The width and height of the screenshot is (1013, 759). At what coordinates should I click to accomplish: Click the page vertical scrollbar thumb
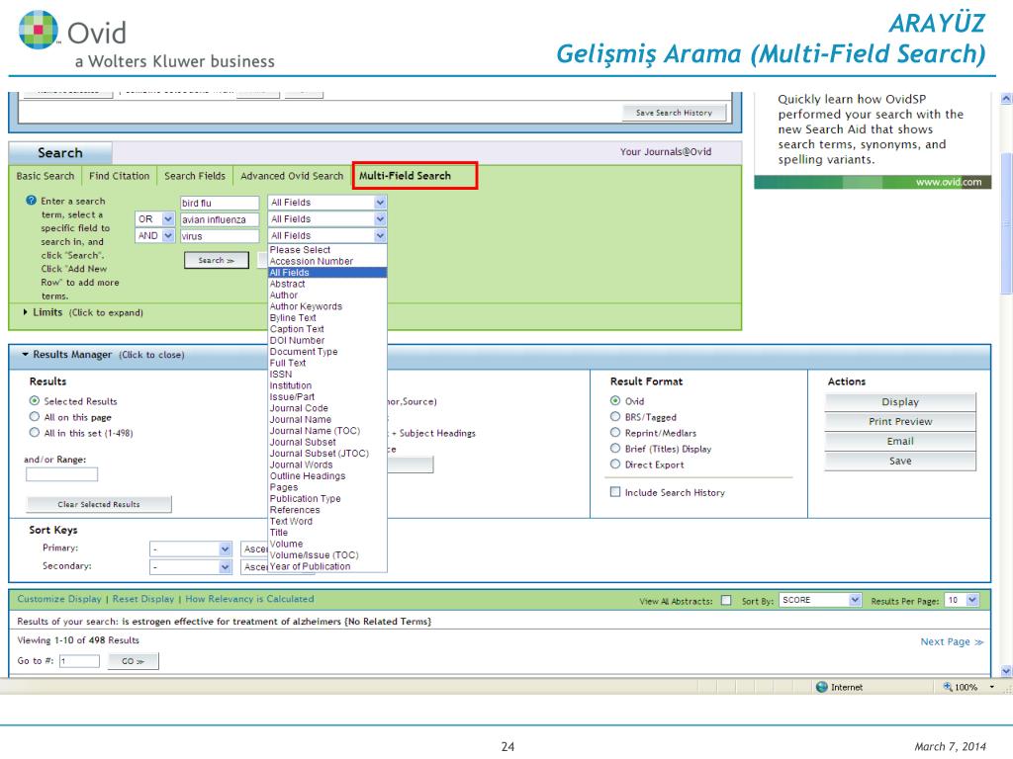coord(1006,223)
